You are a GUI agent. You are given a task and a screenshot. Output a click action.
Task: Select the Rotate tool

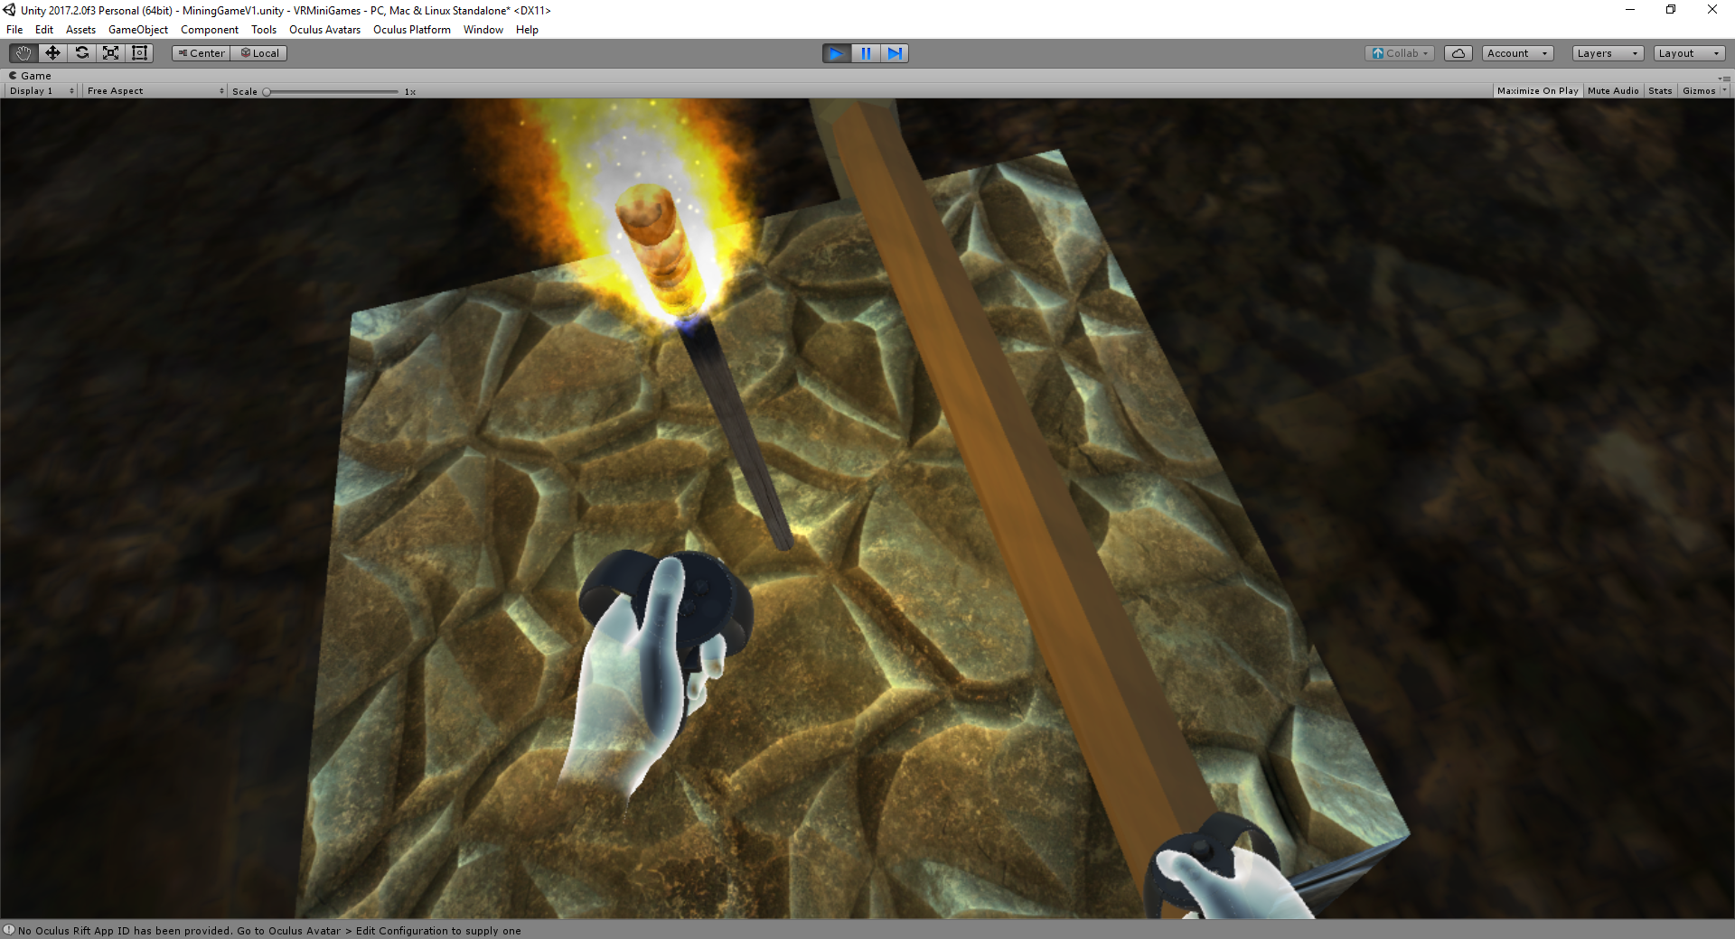81,53
